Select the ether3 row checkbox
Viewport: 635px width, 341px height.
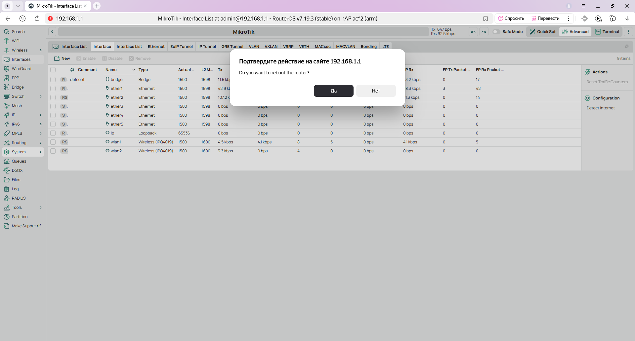53,106
